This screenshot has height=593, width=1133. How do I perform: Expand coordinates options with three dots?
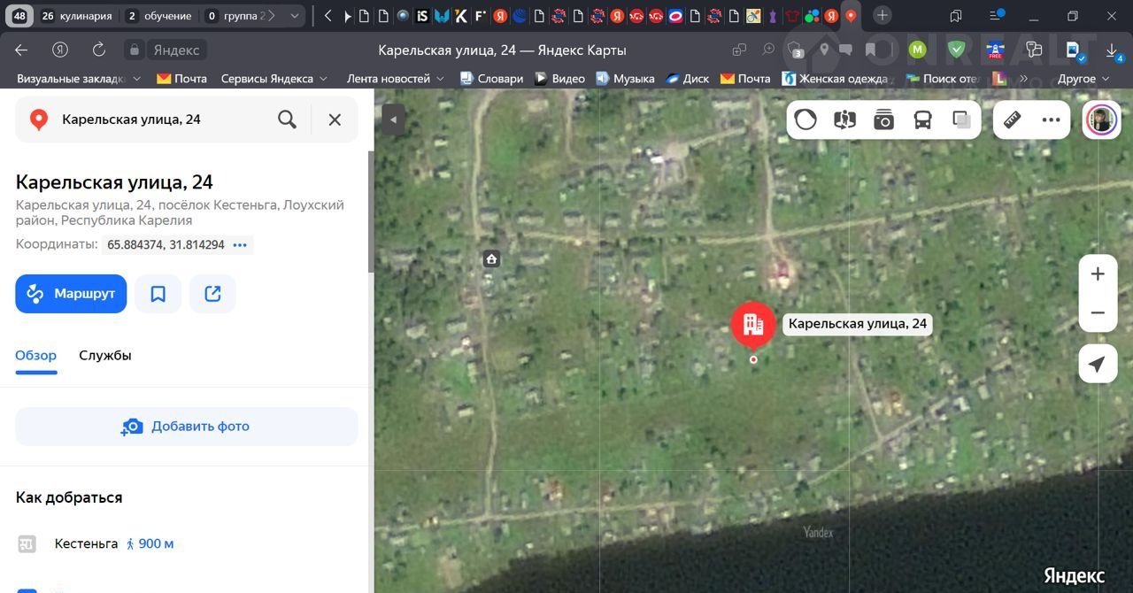tap(240, 245)
